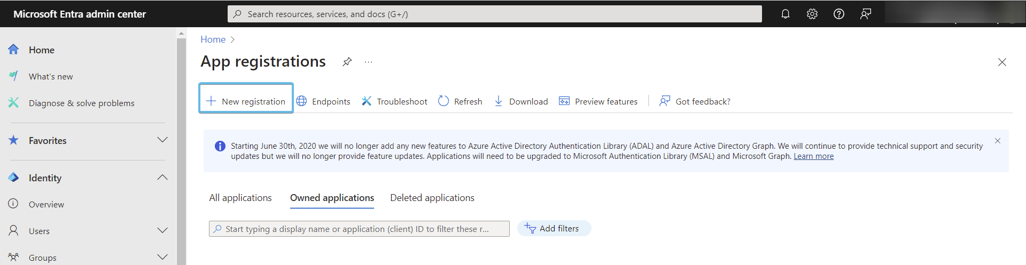Open Preview features
Screen dimensions: 1026x265
[x=598, y=101]
